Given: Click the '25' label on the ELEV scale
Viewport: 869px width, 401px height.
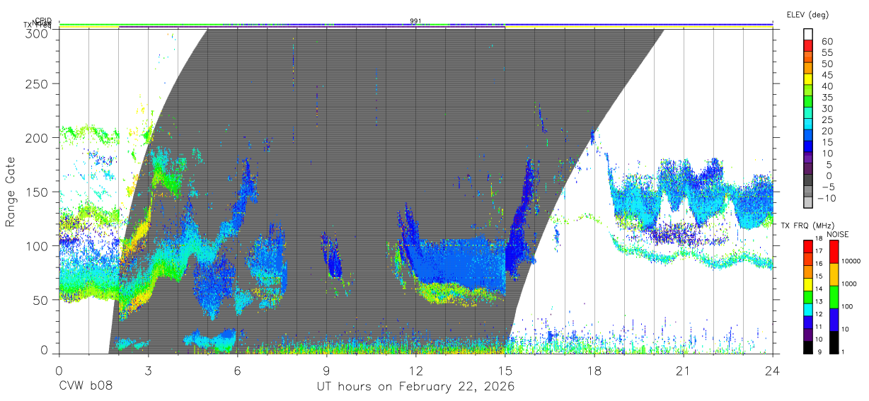Looking at the screenshot, I should [x=827, y=120].
